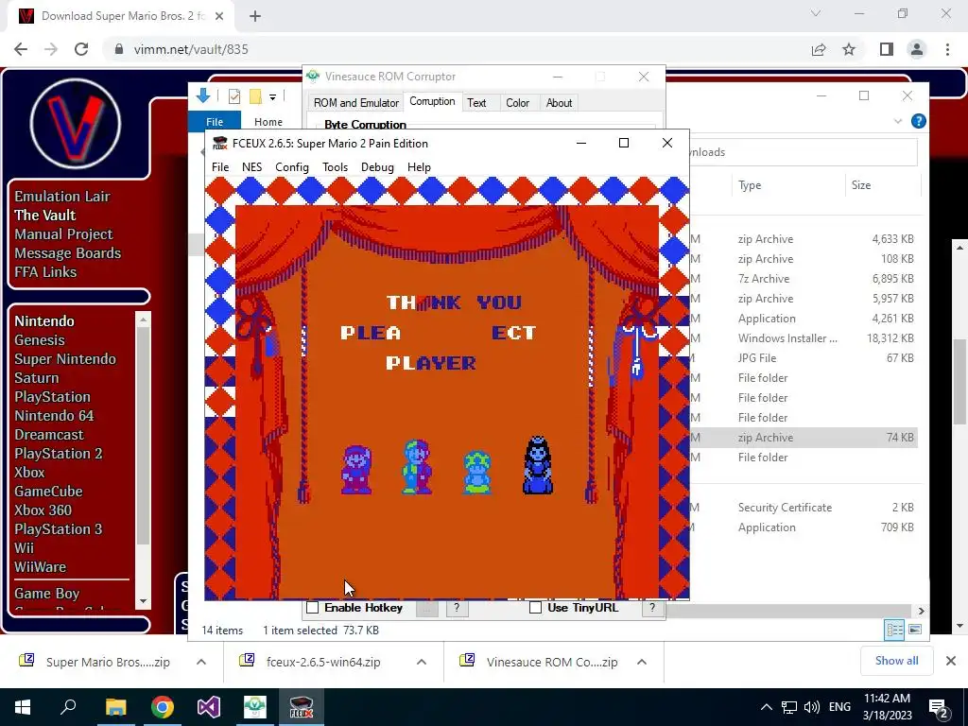Open the Chrome profile avatar
This screenshot has width=968, height=726.
click(x=917, y=49)
